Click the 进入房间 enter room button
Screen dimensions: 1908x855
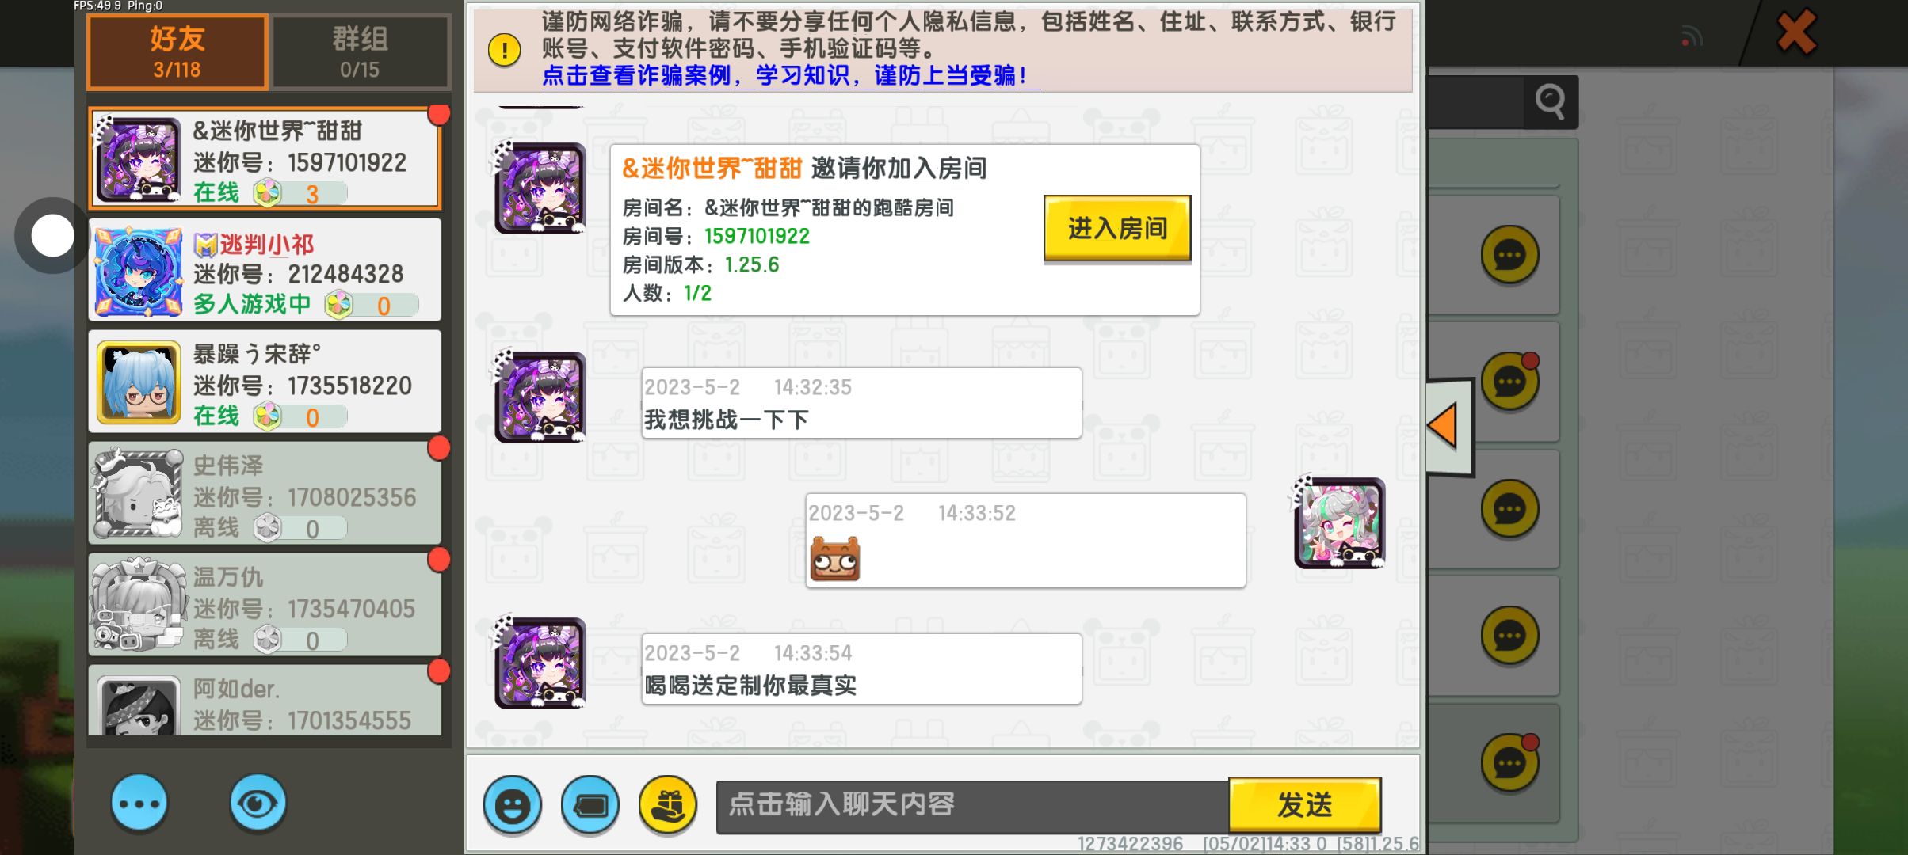coord(1117,228)
